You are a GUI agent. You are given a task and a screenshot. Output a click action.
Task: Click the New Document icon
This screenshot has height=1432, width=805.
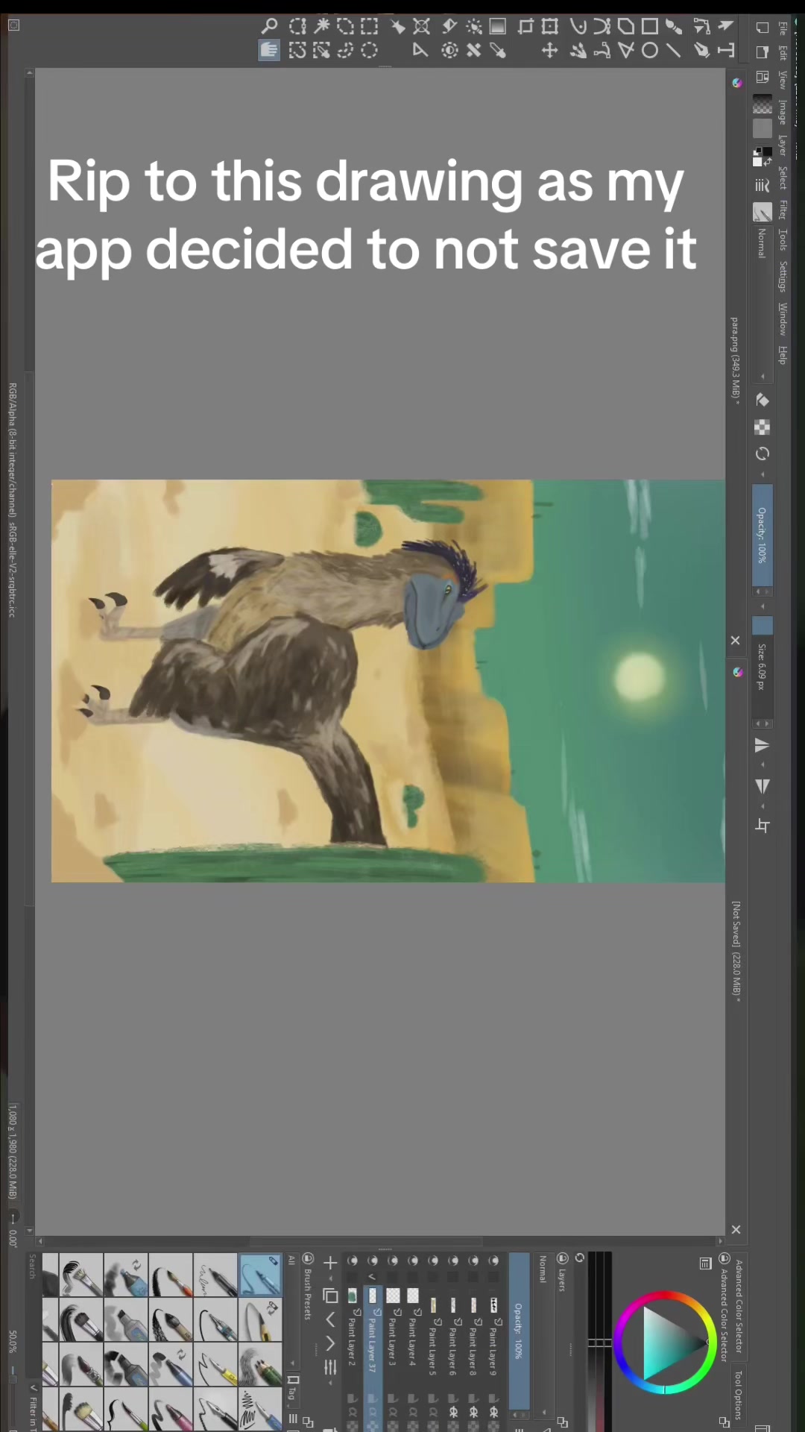[x=762, y=28]
